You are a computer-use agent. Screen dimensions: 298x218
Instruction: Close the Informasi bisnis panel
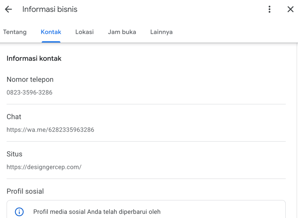[x=290, y=9]
